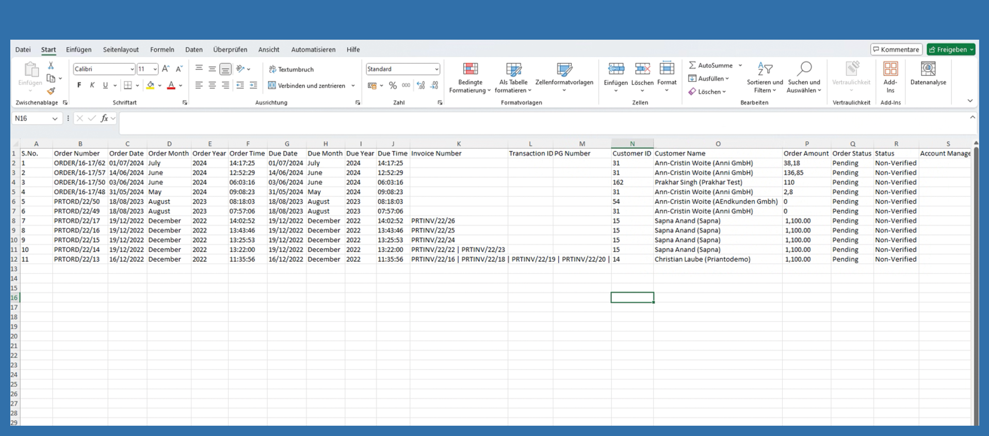Click the Cut scissors icon
The width and height of the screenshot is (989, 436).
tap(51, 65)
